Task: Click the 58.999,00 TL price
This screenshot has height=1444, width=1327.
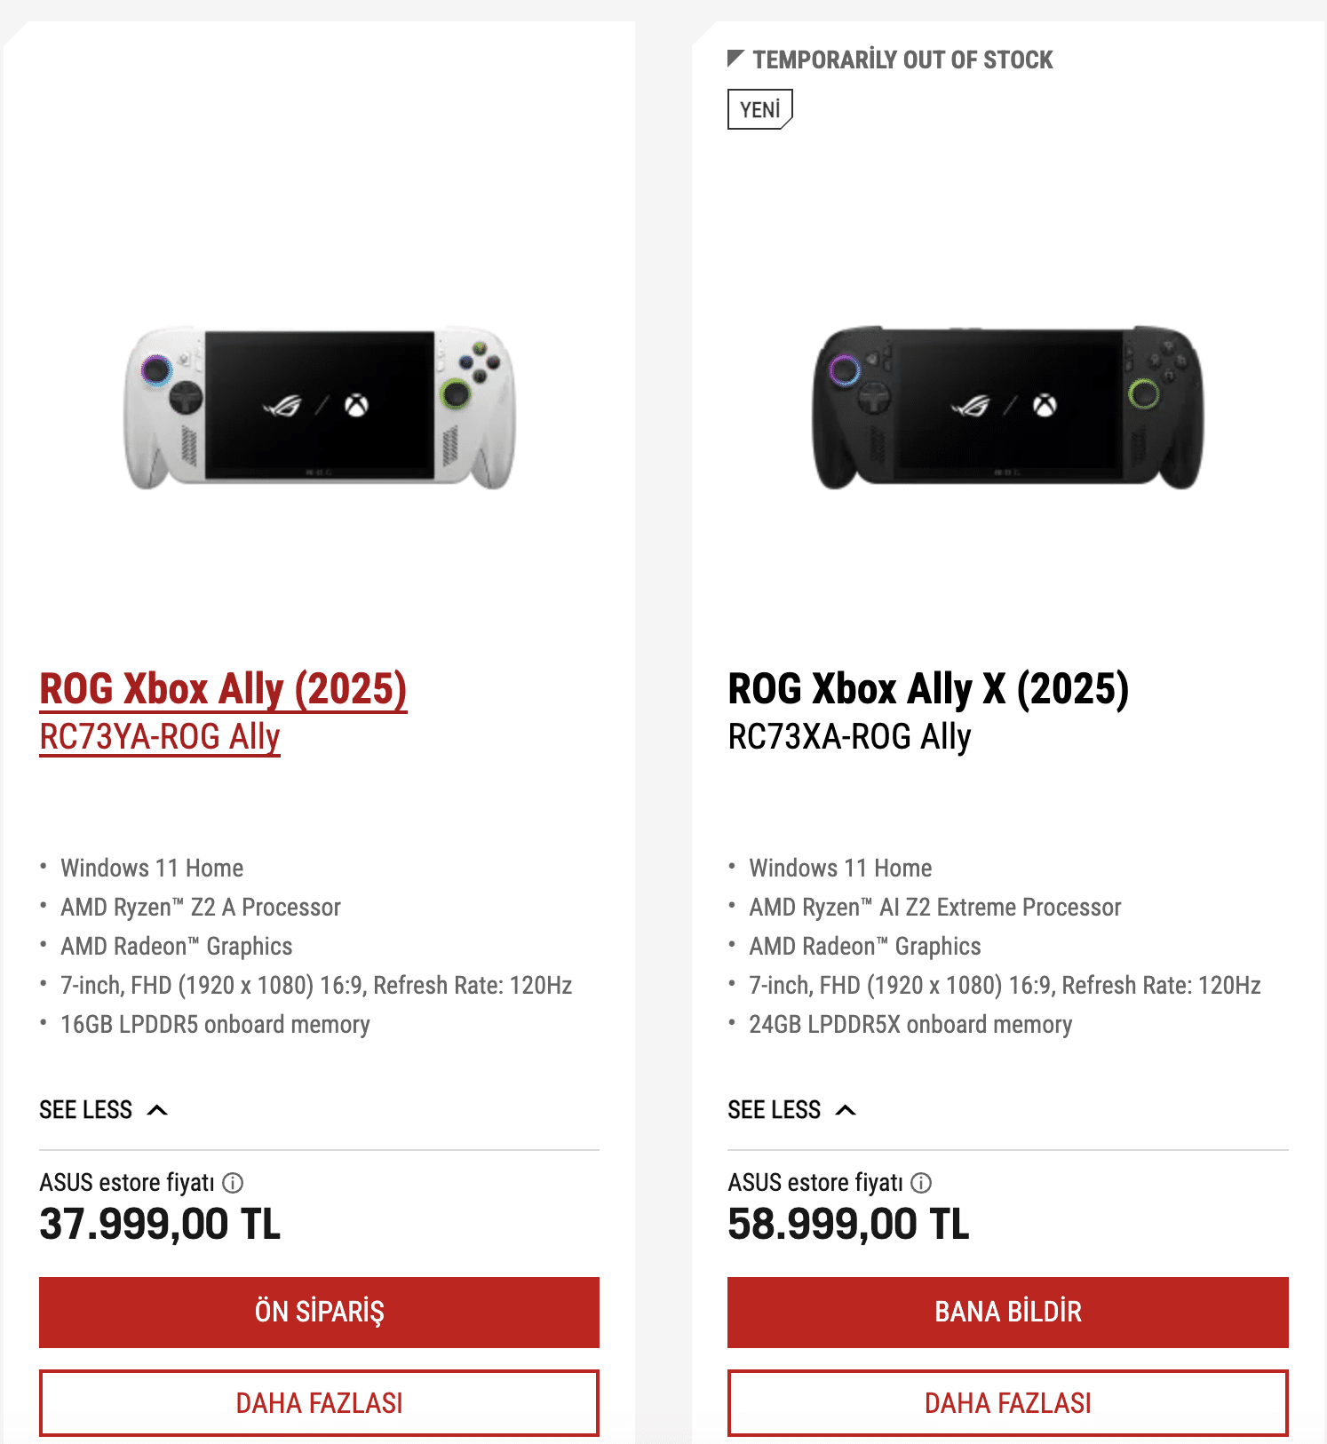Action: point(848,1225)
